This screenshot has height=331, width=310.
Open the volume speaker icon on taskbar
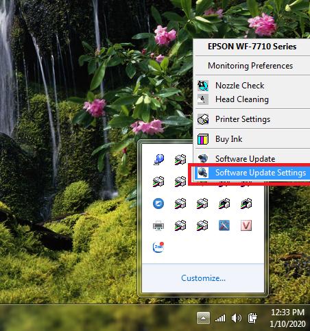236,318
